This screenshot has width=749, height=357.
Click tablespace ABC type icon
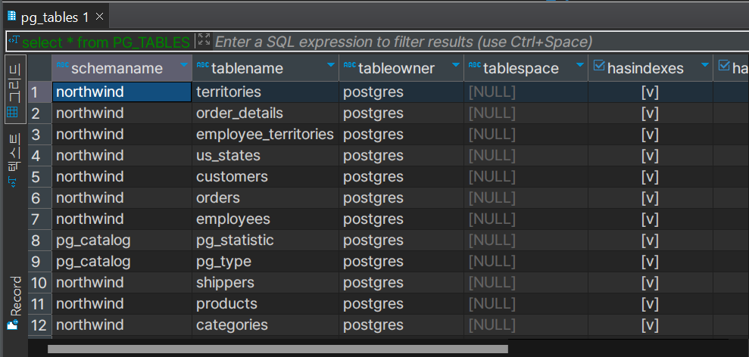(474, 65)
